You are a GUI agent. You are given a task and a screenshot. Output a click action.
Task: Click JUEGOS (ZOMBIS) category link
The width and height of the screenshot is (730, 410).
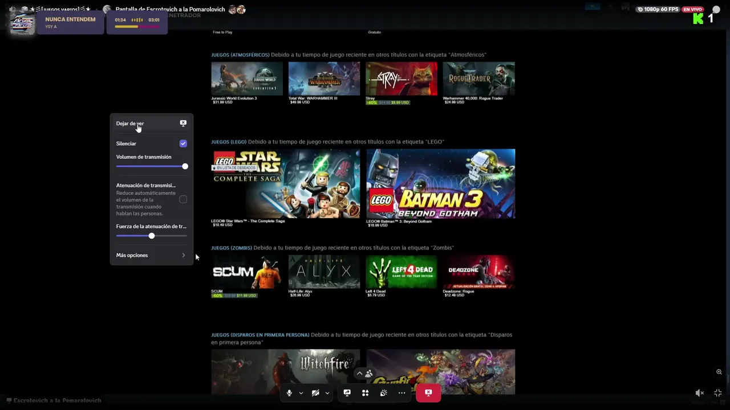232,248
